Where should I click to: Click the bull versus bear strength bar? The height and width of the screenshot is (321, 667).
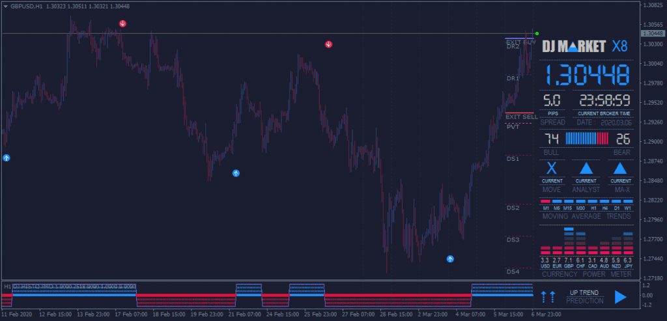[587, 138]
